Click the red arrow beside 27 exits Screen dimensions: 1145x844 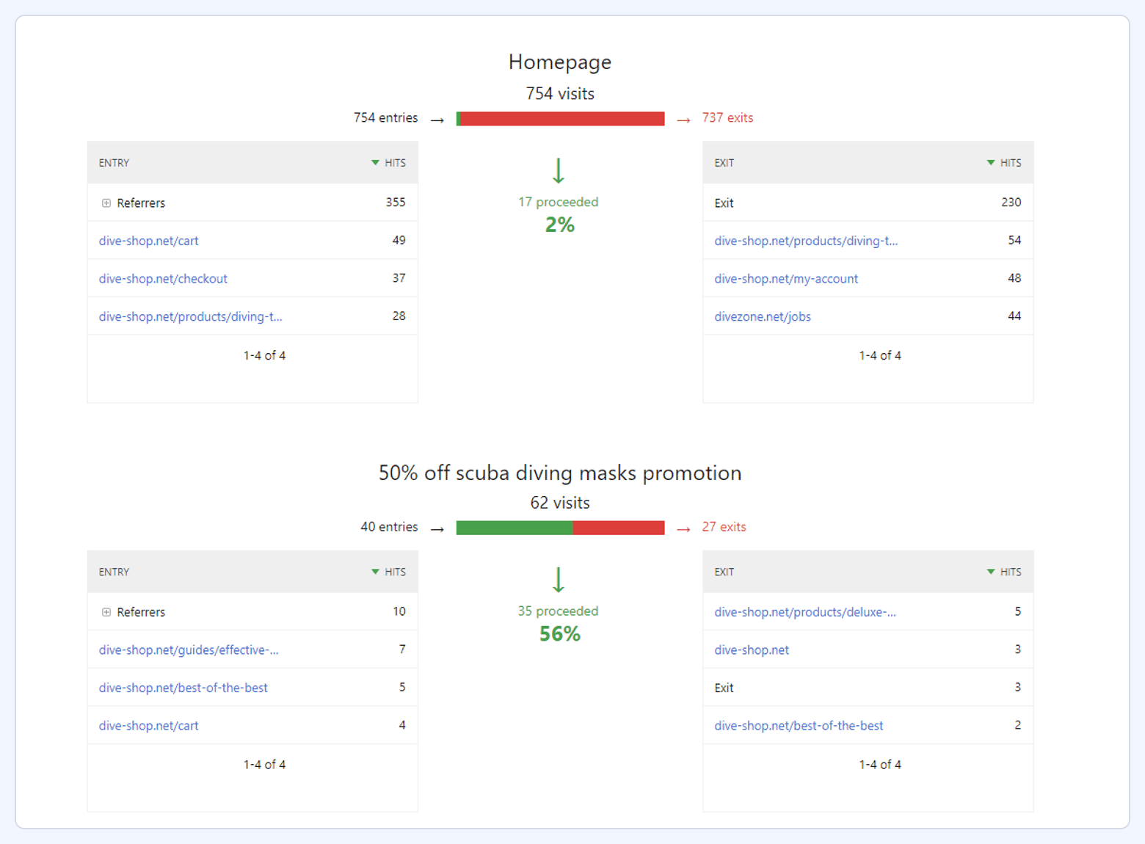point(683,528)
